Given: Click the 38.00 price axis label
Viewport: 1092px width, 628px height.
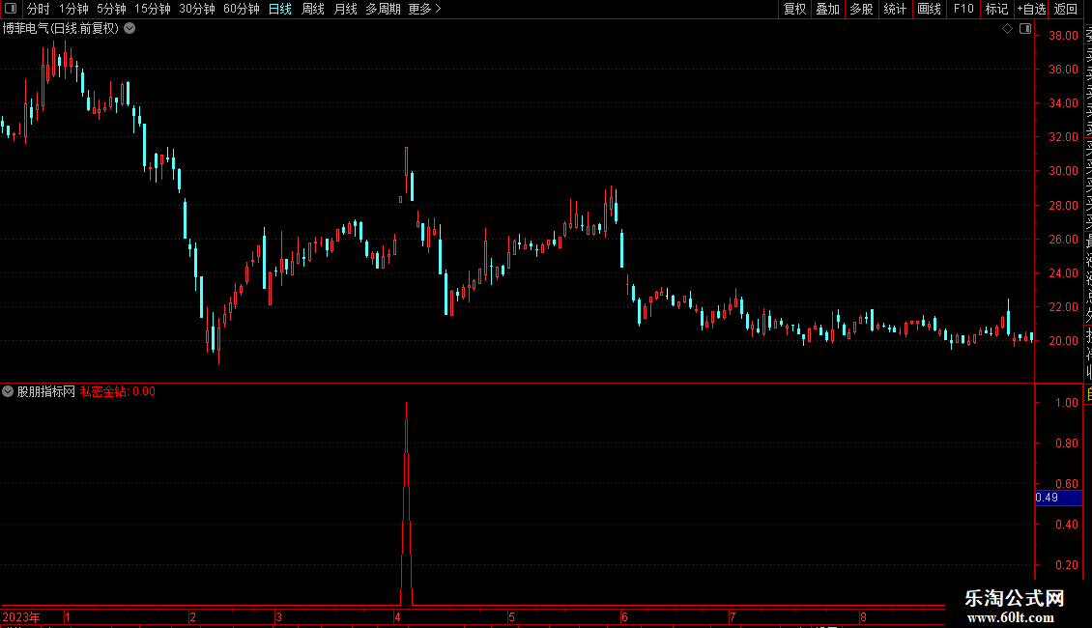Looking at the screenshot, I should [x=1063, y=36].
